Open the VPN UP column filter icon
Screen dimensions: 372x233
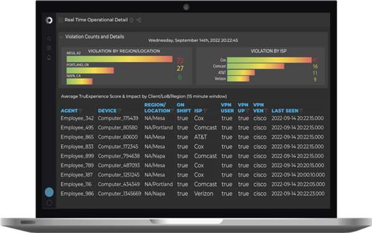[248, 111]
